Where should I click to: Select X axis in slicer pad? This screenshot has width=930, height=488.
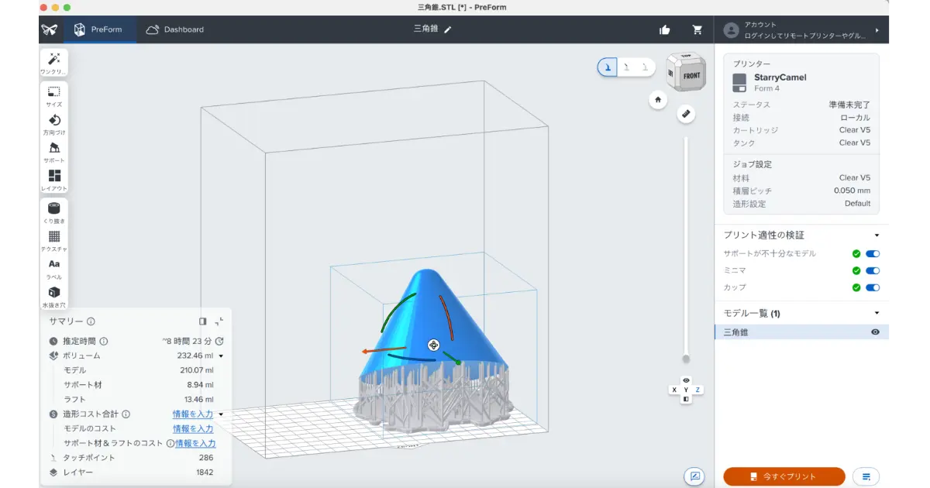[x=674, y=390]
